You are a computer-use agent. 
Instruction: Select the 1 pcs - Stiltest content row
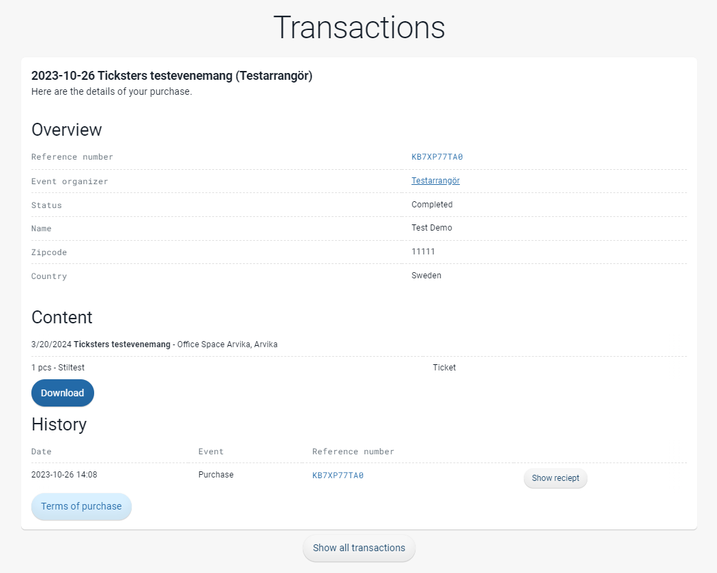[57, 367]
